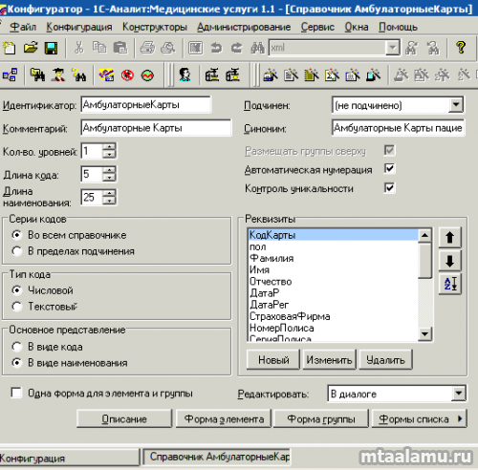Open the Подчинен dropdown list
This screenshot has height=470, width=478.
tap(456, 105)
